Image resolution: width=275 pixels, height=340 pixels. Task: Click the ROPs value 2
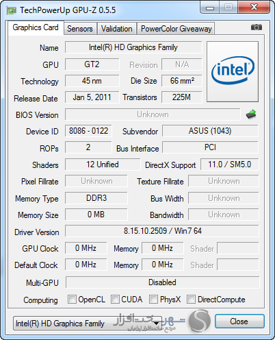pyautogui.click(x=88, y=147)
